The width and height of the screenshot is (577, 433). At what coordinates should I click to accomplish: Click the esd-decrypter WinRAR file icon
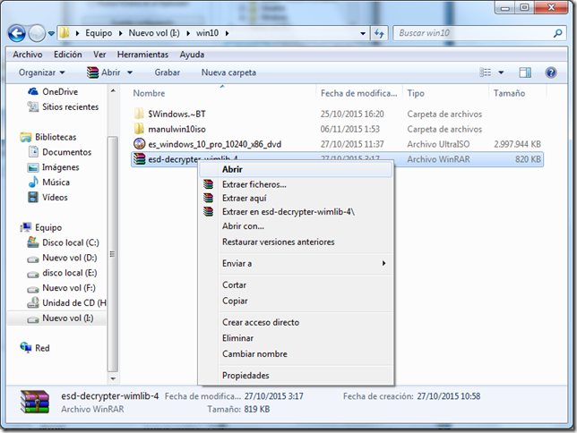coord(140,158)
